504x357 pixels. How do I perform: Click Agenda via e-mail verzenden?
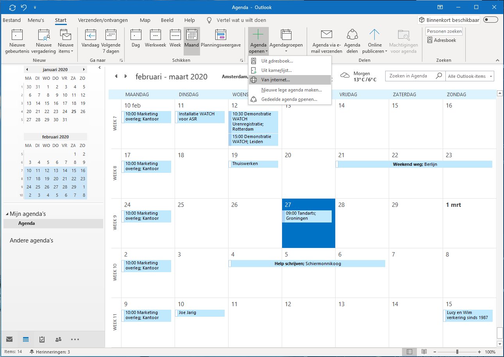pos(327,41)
